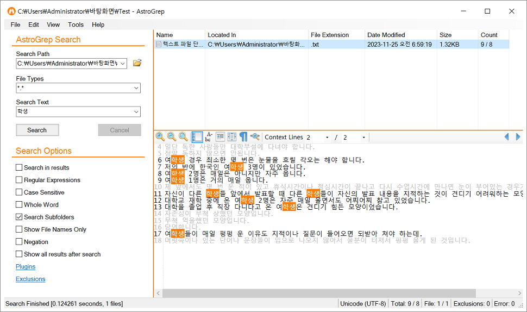Click the Cancel button
Viewport: 527px width, 312px height.
point(120,130)
